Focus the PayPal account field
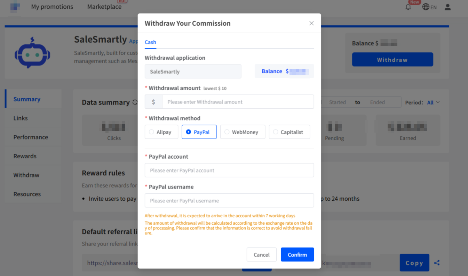The image size is (468, 276). pos(229,170)
